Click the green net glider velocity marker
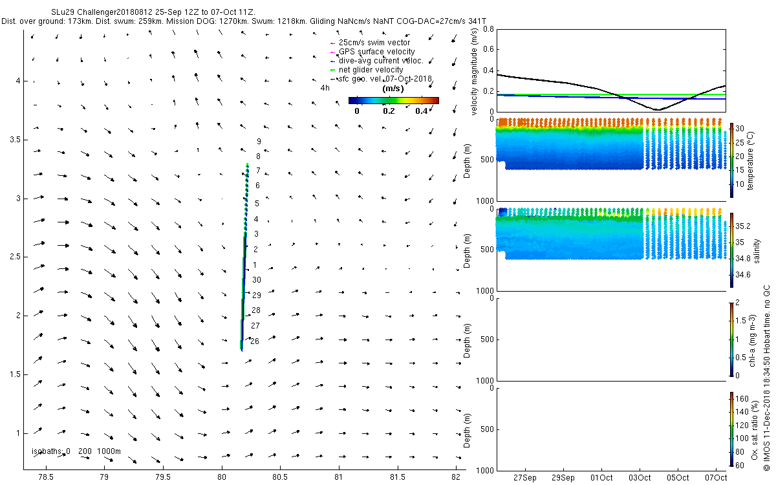Viewport: 776px width, 485px height. [331, 70]
